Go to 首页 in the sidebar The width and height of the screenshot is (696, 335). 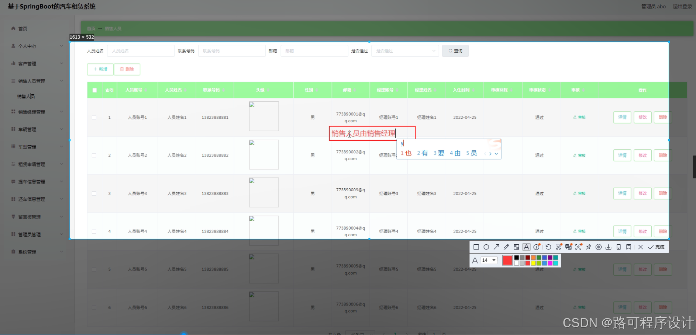22,28
